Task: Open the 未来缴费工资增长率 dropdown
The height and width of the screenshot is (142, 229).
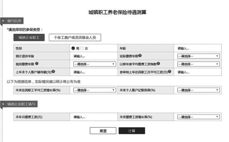Action: tap(199, 117)
